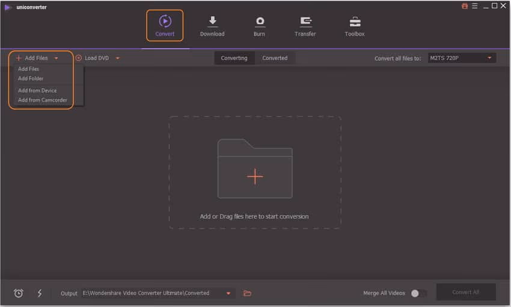The image size is (511, 307).
Task: Expand the M2TS 720P format dropdown
Action: click(489, 58)
